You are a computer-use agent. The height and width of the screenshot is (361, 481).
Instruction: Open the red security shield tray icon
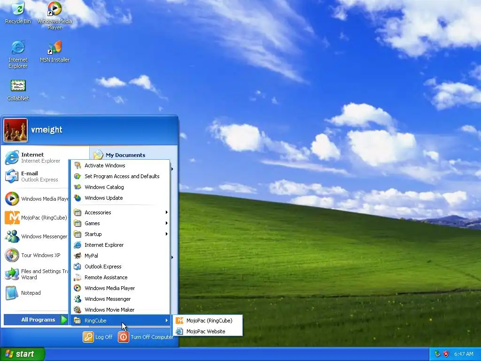pos(446,354)
